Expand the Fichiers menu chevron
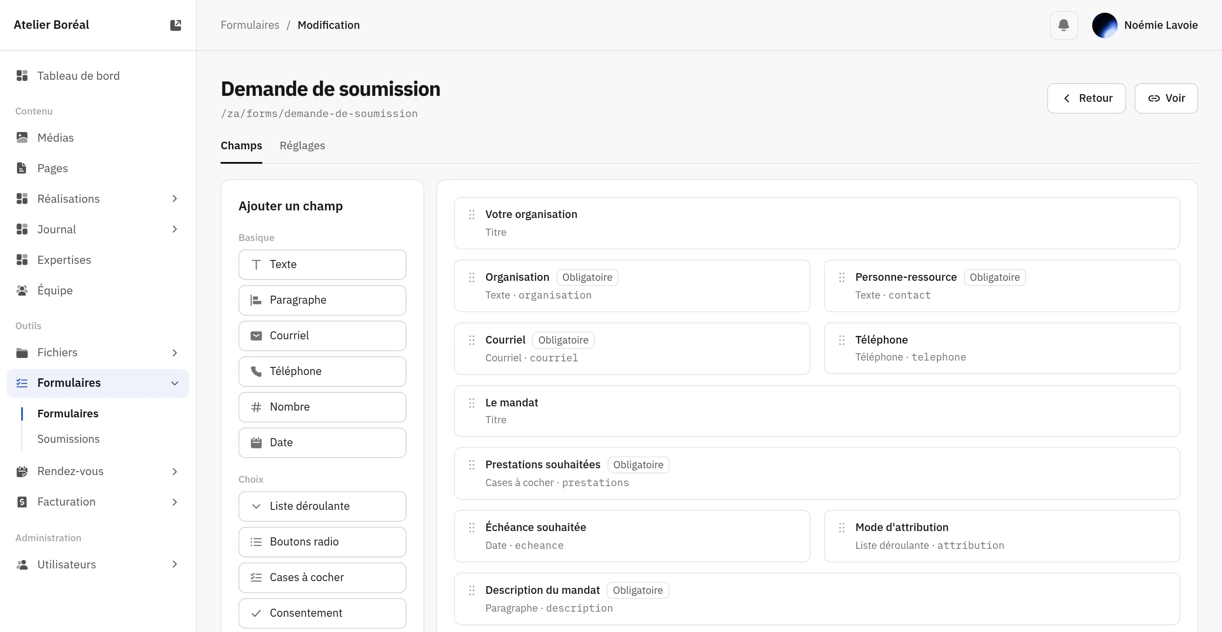The width and height of the screenshot is (1222, 632). 174,353
